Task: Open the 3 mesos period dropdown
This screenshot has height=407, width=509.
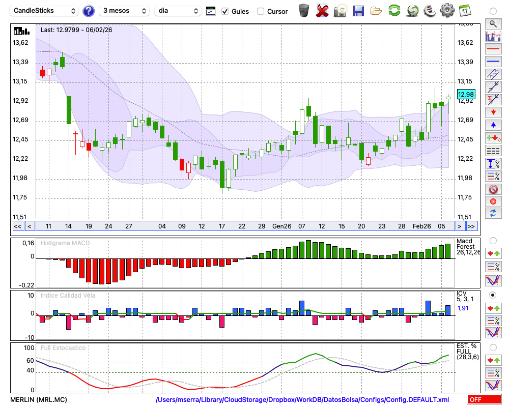Action: [124, 11]
